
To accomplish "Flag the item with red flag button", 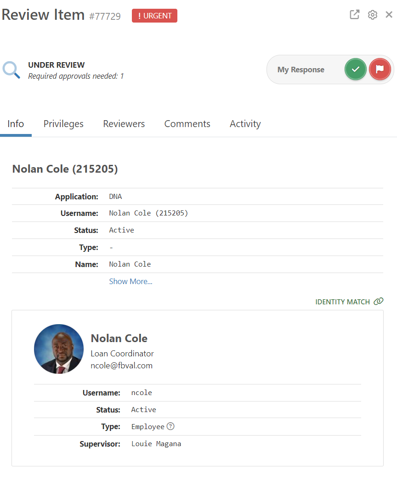I will tap(380, 70).
